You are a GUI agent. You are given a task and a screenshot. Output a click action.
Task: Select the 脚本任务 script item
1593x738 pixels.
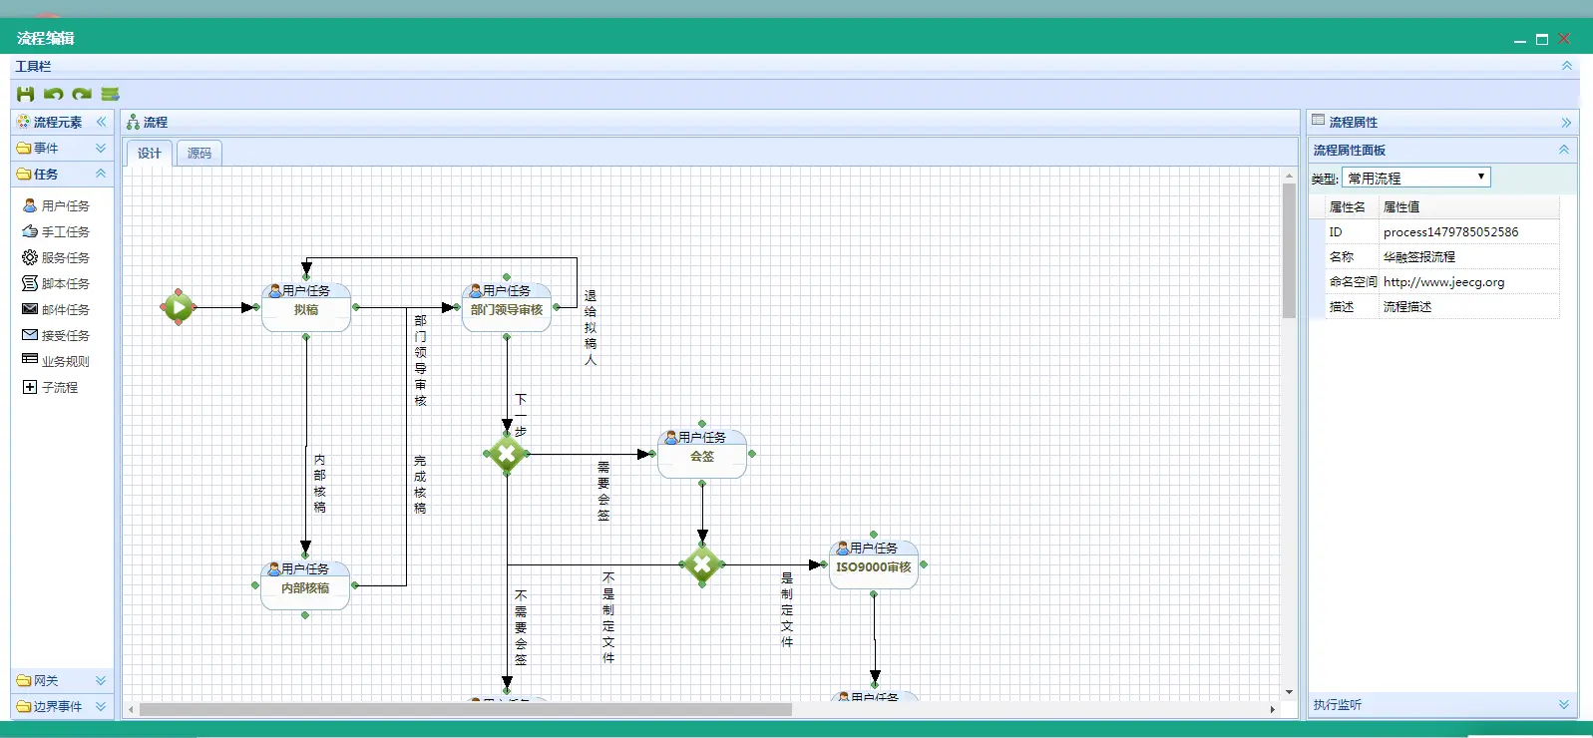57,283
